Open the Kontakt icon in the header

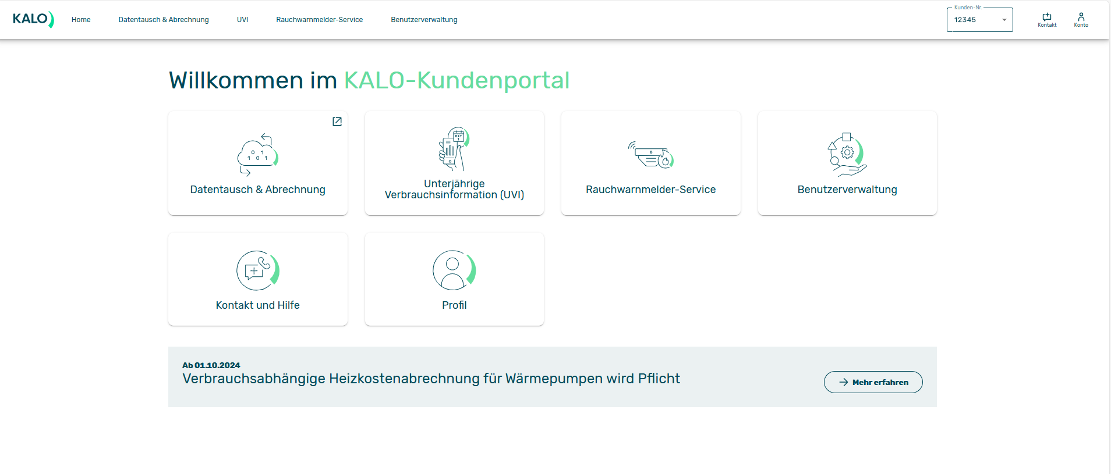(x=1047, y=20)
